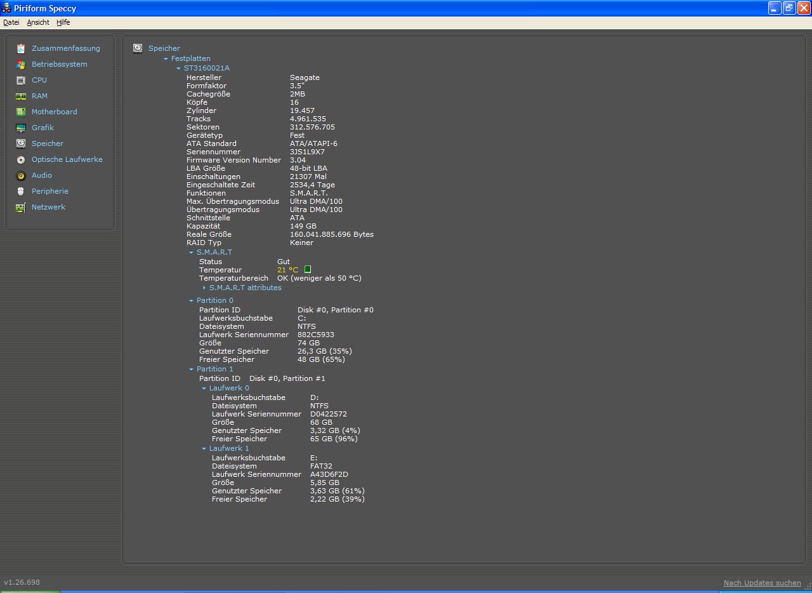
Task: Open the Hilfe menu
Action: click(x=63, y=22)
